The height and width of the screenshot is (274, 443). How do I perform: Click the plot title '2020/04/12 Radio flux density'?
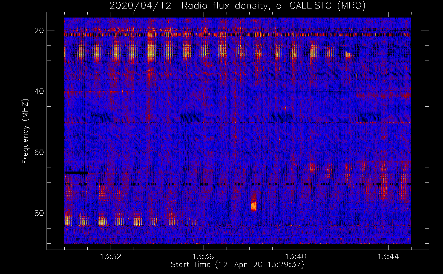tap(238, 5)
